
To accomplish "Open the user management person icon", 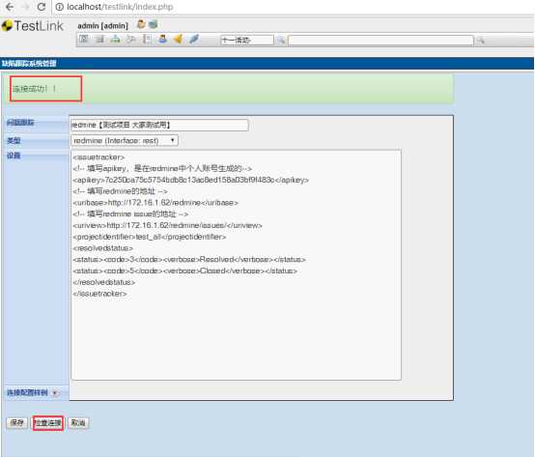I will 163,39.
